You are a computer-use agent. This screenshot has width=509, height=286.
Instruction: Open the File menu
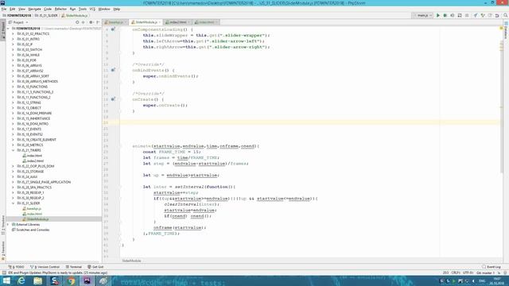4,9
